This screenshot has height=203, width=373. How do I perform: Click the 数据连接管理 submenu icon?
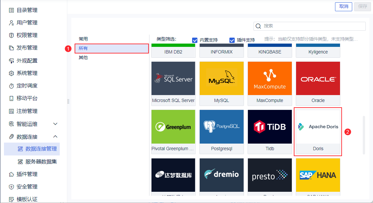click(x=20, y=149)
